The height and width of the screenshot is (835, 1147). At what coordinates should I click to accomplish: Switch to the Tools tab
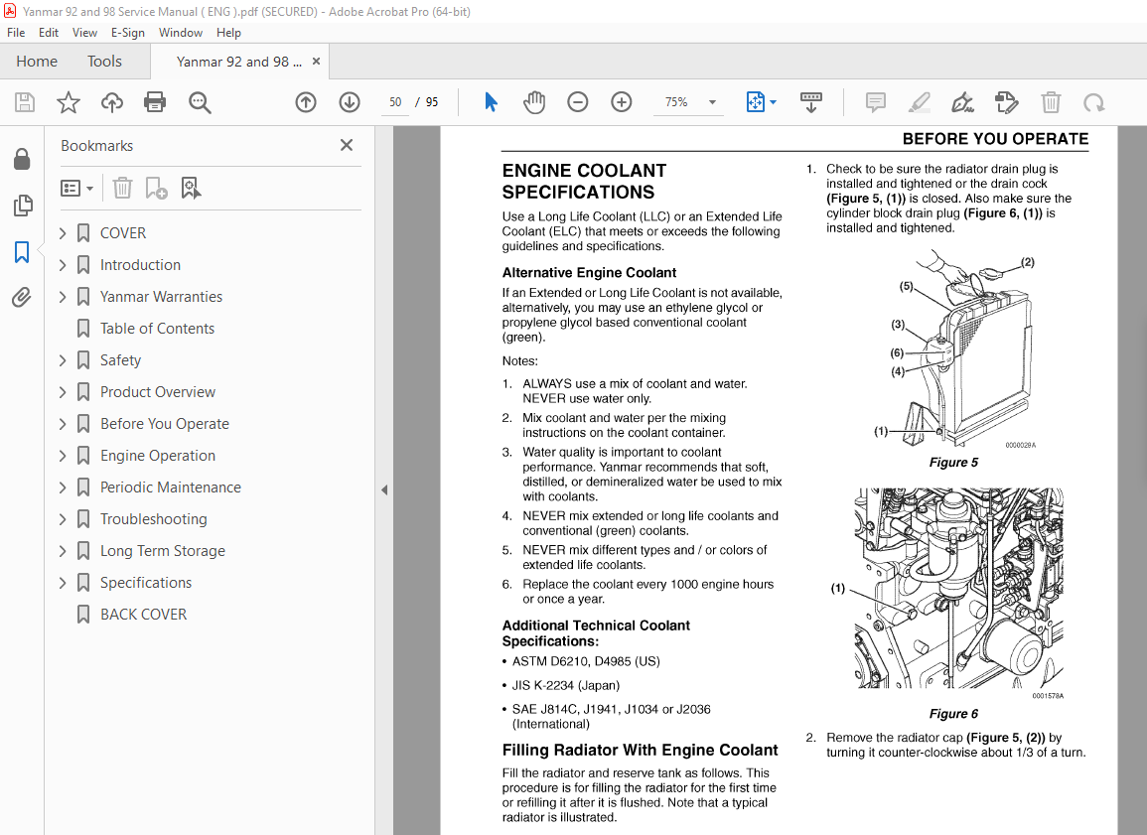[104, 62]
